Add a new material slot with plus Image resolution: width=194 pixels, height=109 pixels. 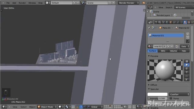click(188, 34)
